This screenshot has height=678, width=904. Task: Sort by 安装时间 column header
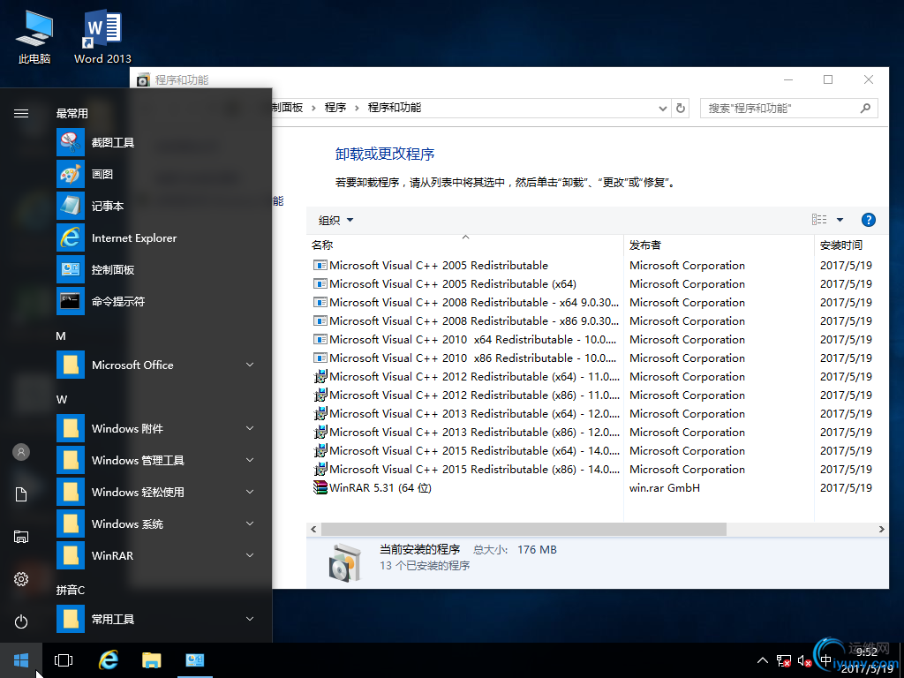pyautogui.click(x=852, y=245)
